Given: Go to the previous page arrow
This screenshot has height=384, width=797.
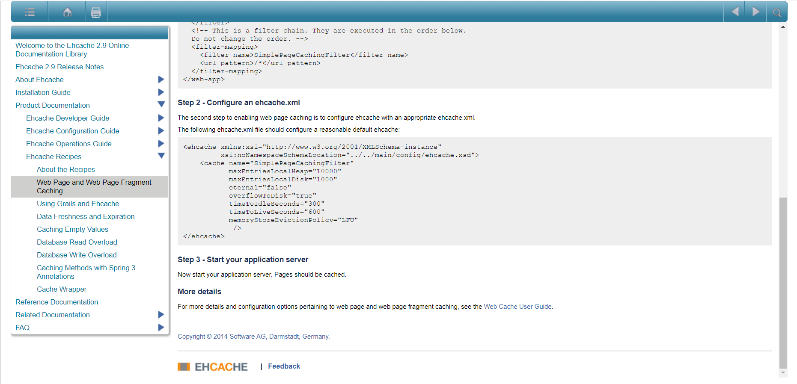Looking at the screenshot, I should click(x=735, y=12).
